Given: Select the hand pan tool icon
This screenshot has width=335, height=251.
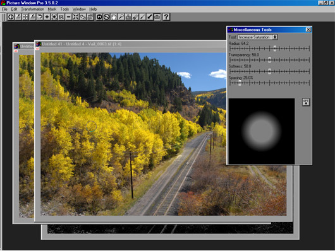Looking at the screenshot, I should (x=114, y=17).
